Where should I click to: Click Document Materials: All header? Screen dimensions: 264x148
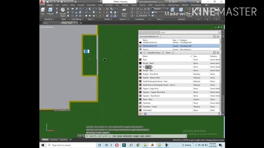tap(149, 37)
